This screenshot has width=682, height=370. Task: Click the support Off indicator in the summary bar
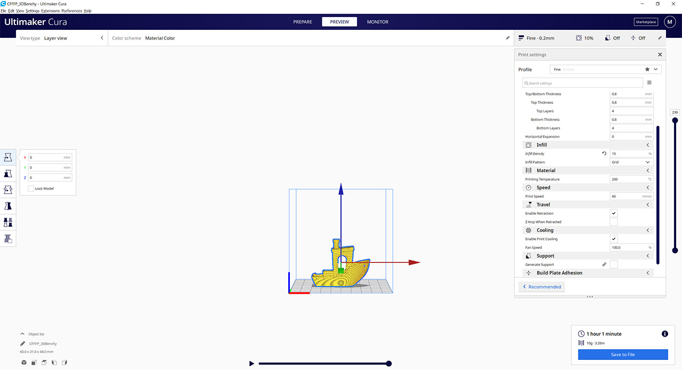pyautogui.click(x=613, y=38)
